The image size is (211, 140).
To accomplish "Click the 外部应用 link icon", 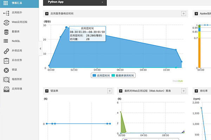I will pyautogui.click(x=6, y=51).
